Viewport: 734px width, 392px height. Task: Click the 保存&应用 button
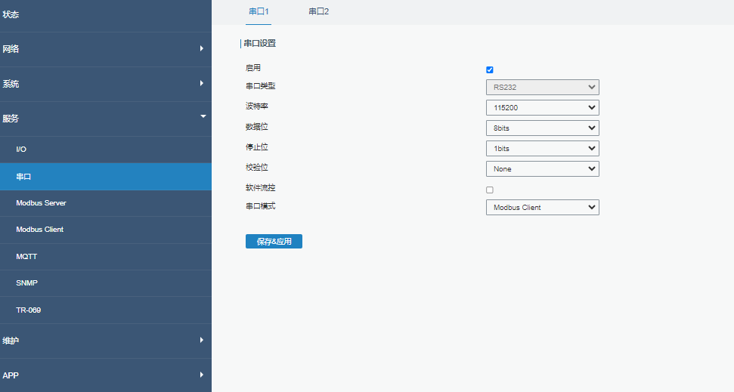point(274,242)
